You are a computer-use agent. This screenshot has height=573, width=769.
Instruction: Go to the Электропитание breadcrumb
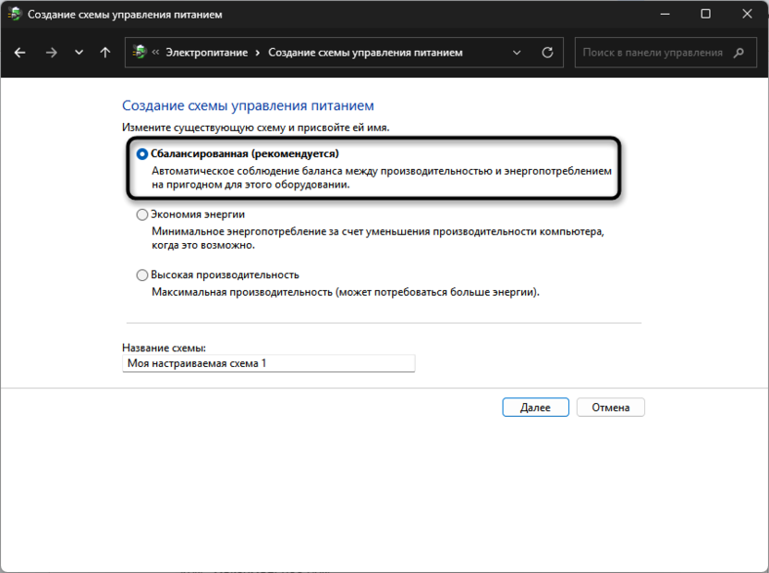(x=206, y=53)
